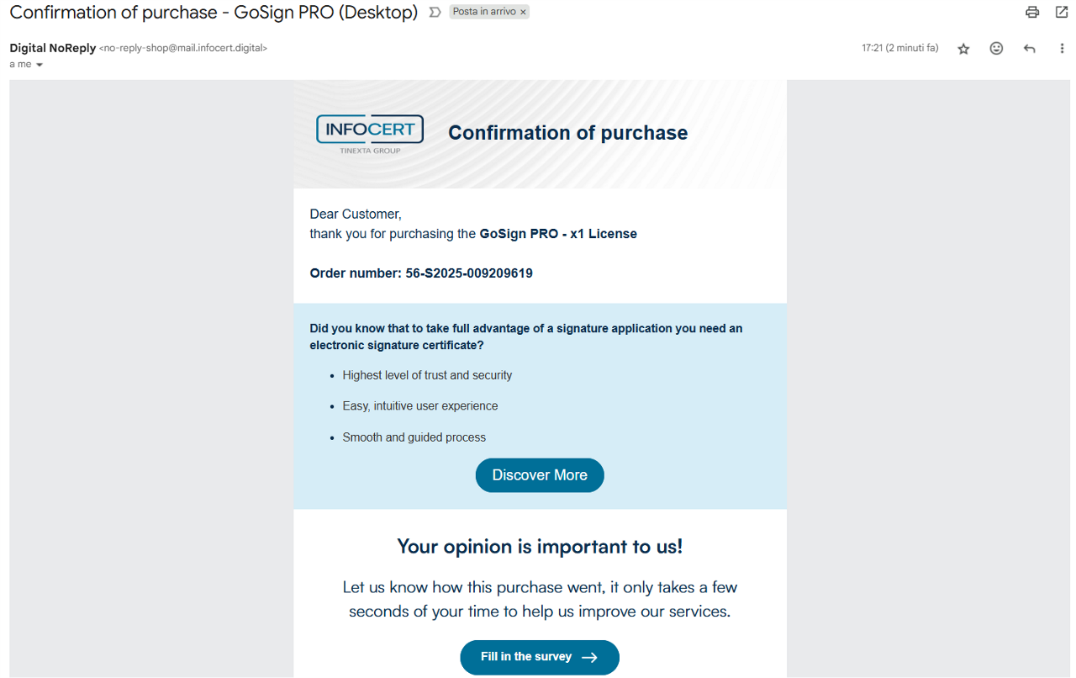
Task: Click the email subject line title
Action: pos(214,13)
